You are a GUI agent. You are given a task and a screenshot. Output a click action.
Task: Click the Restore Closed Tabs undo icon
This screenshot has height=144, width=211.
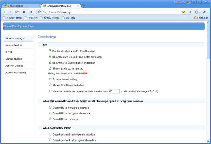pyautogui.click(x=31, y=12)
